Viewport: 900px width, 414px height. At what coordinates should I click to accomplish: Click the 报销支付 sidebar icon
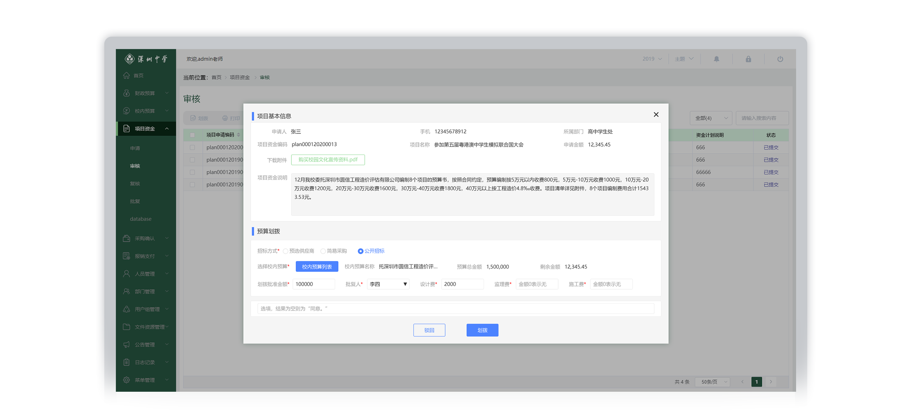click(127, 256)
